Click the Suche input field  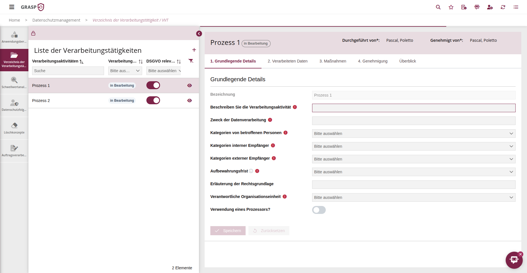click(x=68, y=71)
